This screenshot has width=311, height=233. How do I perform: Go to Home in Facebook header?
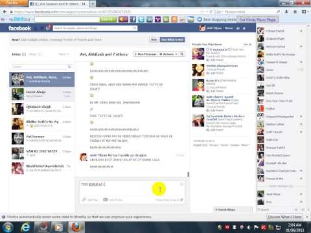point(229,28)
